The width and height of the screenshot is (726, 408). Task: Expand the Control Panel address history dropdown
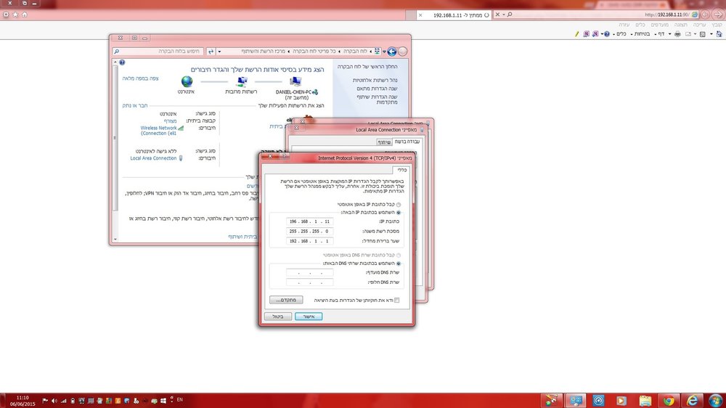click(x=219, y=52)
